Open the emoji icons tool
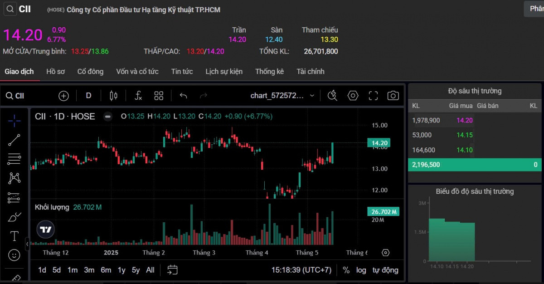Image resolution: width=544 pixels, height=284 pixels. (x=14, y=255)
